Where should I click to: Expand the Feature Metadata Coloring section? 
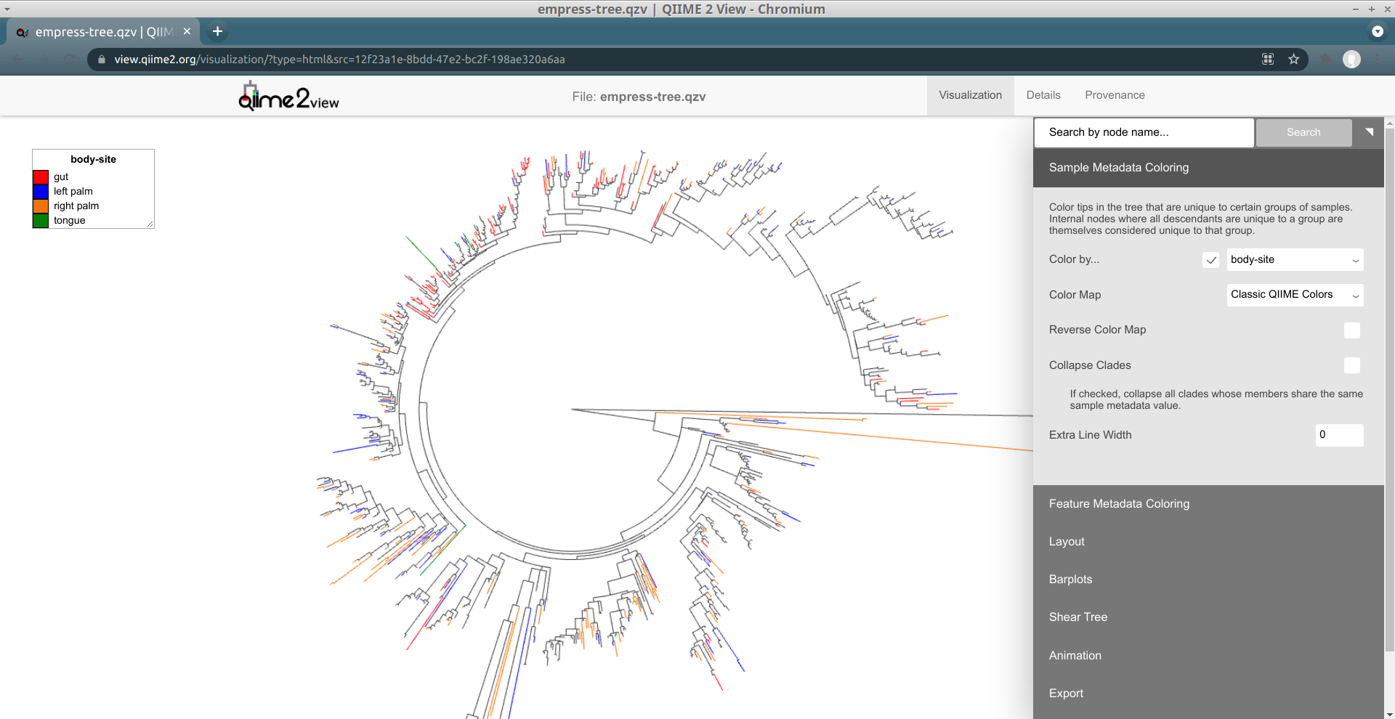1119,504
